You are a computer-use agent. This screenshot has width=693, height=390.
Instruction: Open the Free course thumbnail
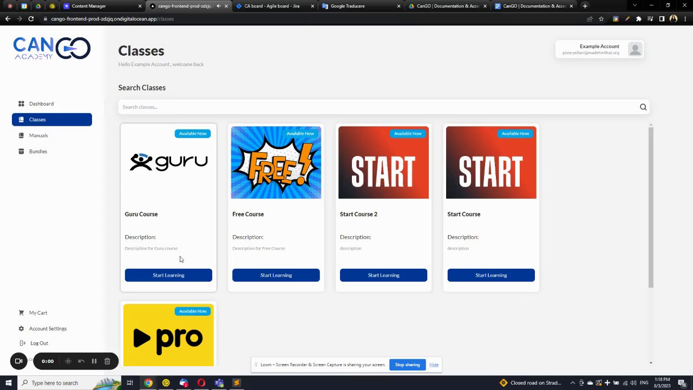click(x=276, y=162)
